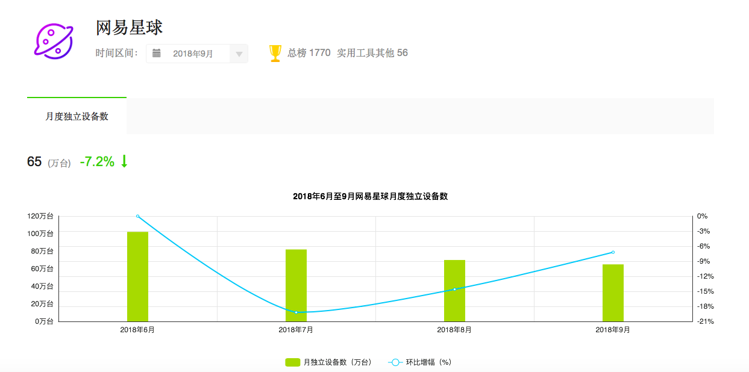Screen dimensions: 749x372
Task: Click the 2018年7月 green bar
Action: [x=296, y=285]
